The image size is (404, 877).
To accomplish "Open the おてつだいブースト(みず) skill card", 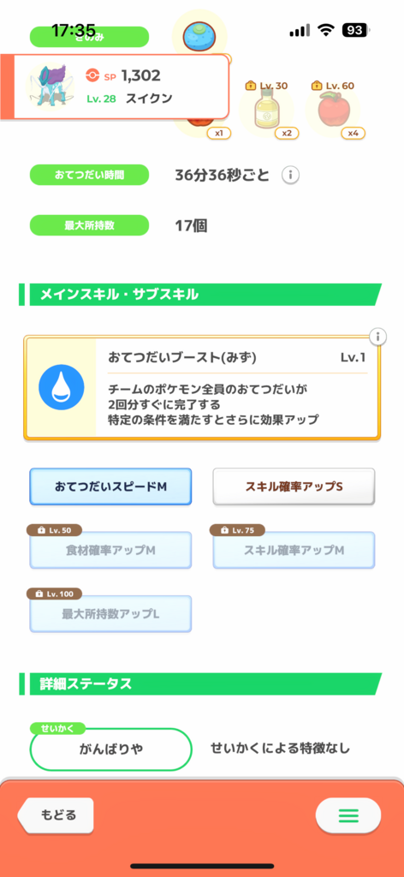I will pyautogui.click(x=202, y=388).
